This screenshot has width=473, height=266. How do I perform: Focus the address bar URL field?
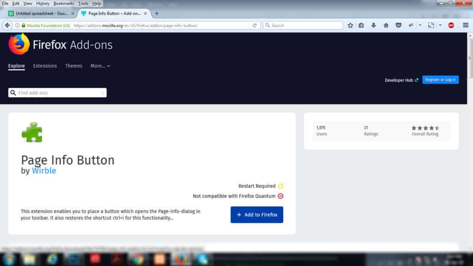[x=161, y=25]
